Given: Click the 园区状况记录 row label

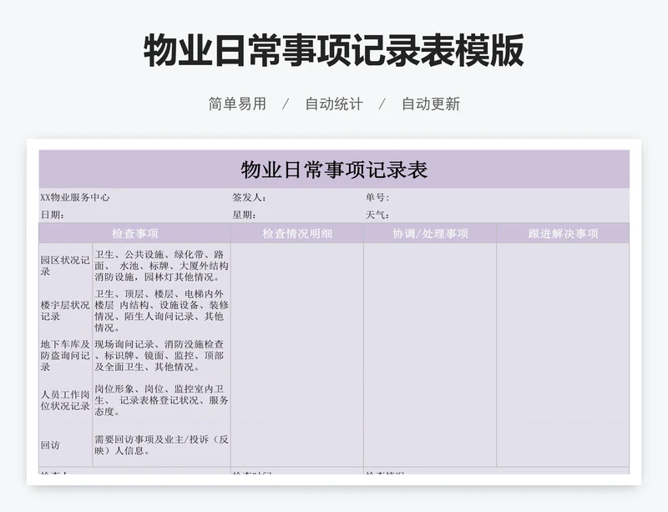Looking at the screenshot, I should point(65,266).
